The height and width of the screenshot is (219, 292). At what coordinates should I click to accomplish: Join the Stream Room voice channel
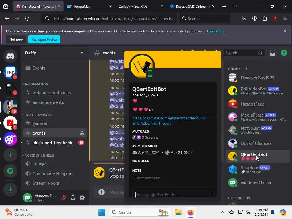(x=54, y=183)
